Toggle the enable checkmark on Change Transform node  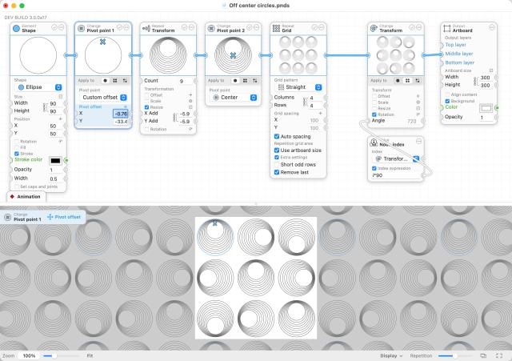coord(412,27)
